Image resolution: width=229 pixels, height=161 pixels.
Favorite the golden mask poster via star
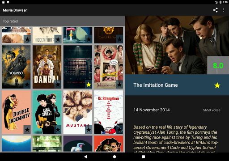pos(119,39)
